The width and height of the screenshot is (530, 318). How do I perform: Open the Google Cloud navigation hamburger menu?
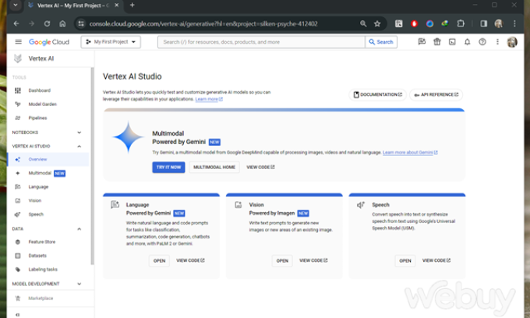click(18, 42)
